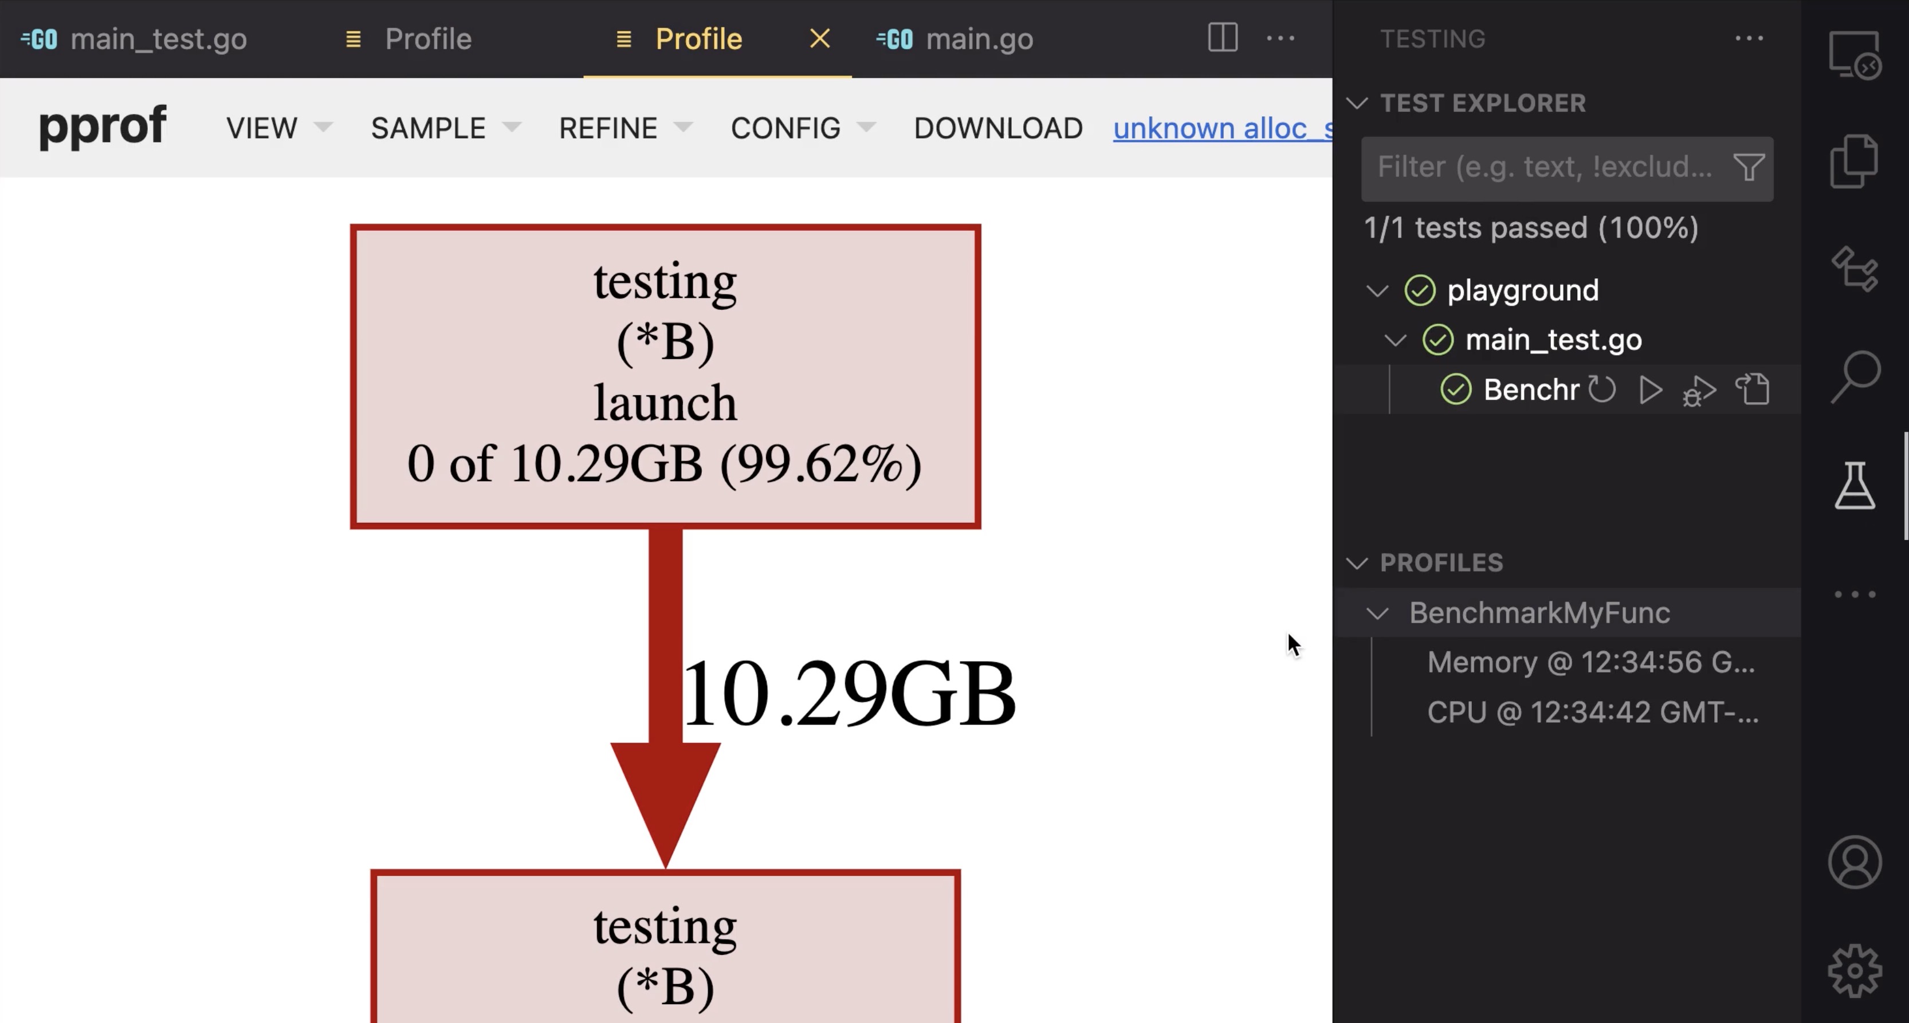1909x1023 pixels.
Task: Collapse the TEST EXPLORER section
Action: click(x=1357, y=103)
